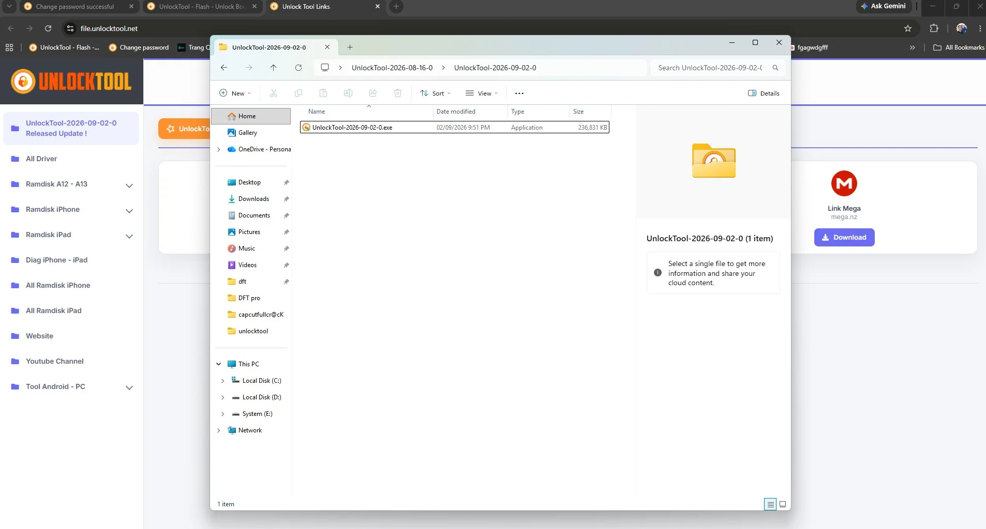Refresh the File Explorer folder view

tap(298, 68)
